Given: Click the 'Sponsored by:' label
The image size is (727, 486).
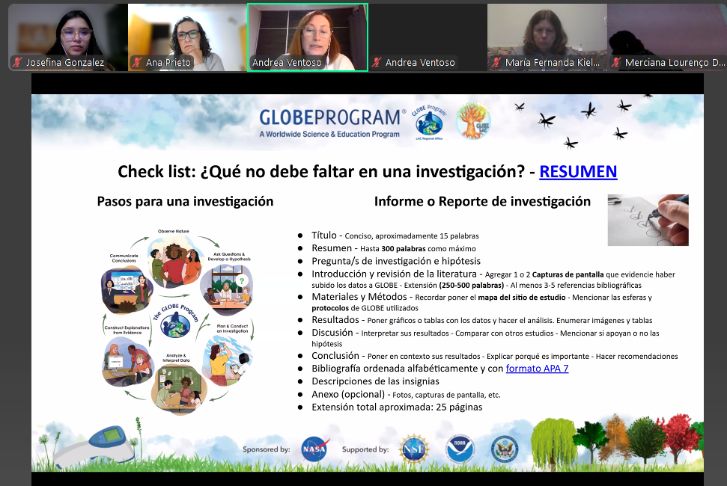Looking at the screenshot, I should coord(267,449).
